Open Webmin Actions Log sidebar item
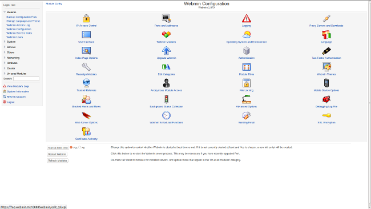This screenshot has height=209, width=371. click(x=18, y=25)
